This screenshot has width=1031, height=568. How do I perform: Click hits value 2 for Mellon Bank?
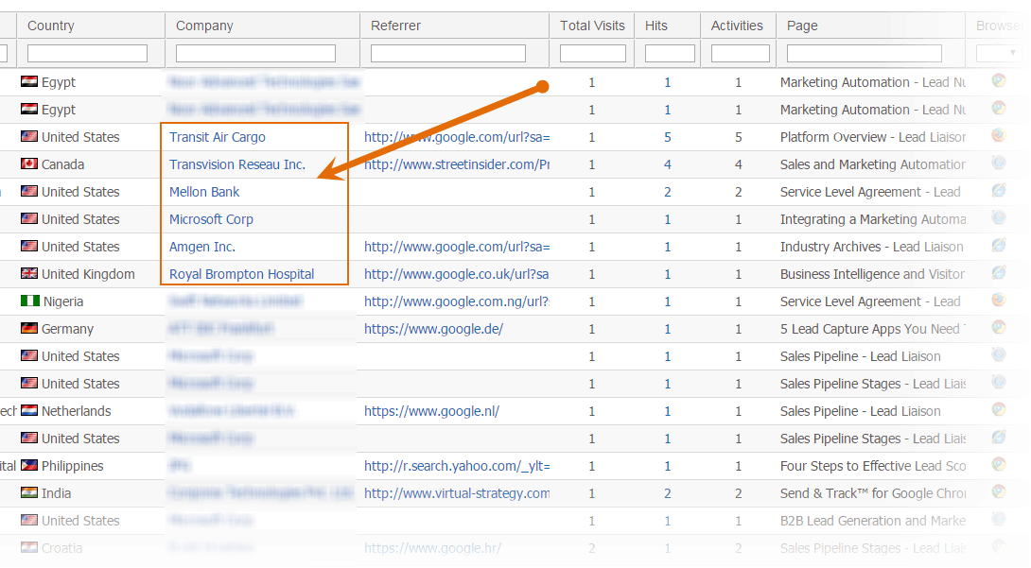pyautogui.click(x=668, y=193)
